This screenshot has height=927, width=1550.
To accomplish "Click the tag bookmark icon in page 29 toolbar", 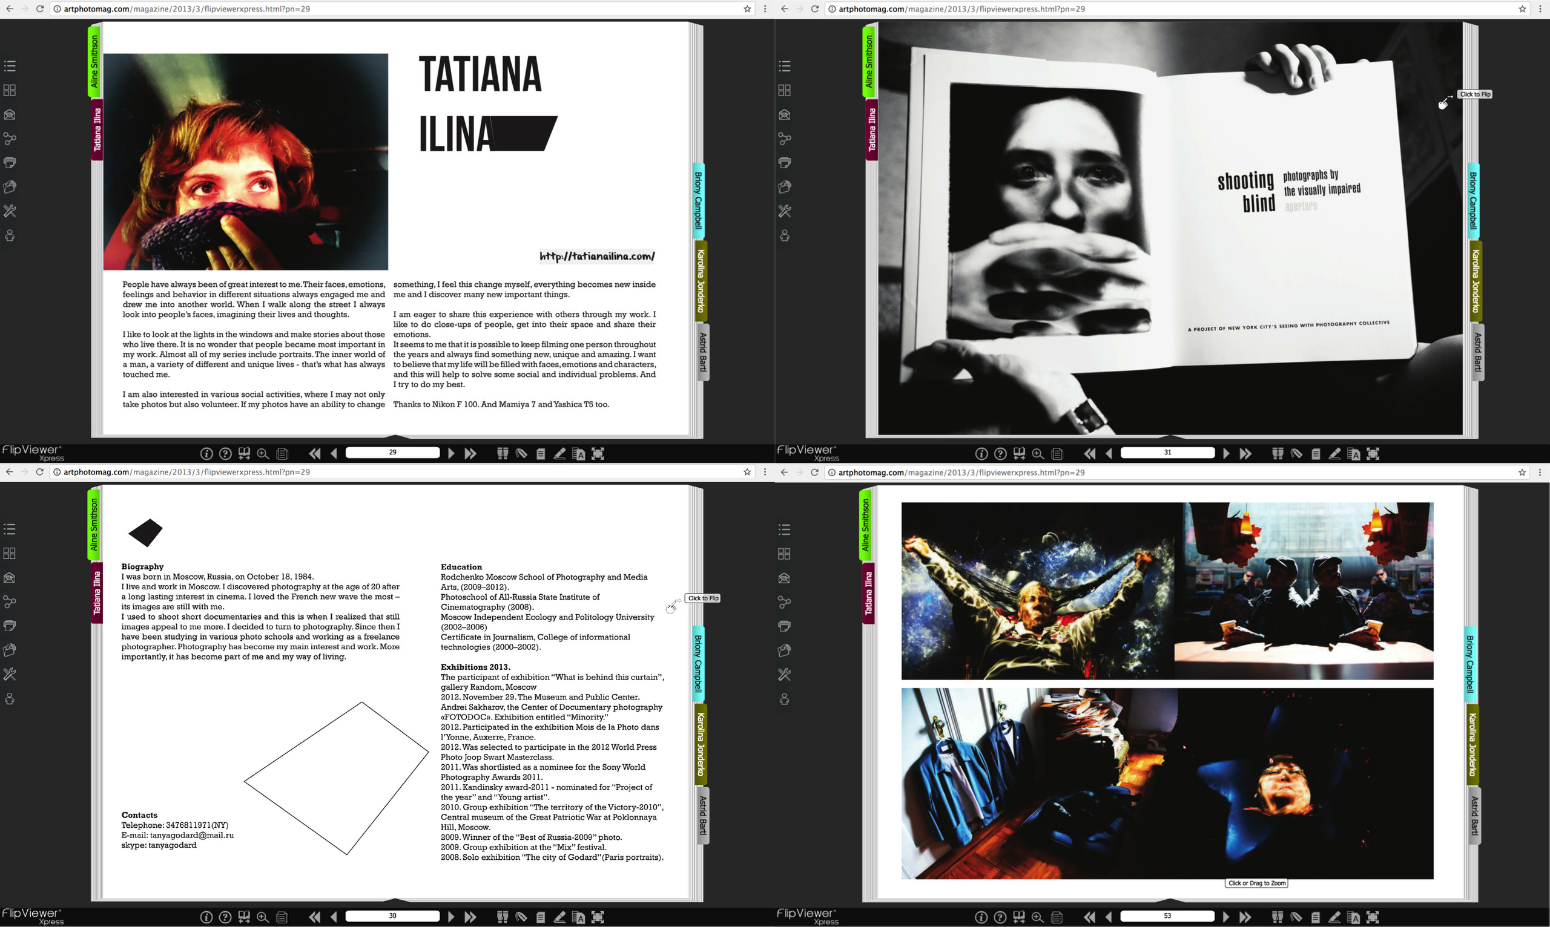I will [521, 453].
